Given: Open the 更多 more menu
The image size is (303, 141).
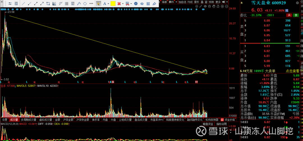Looking at the screenshot, I should pyautogui.click(x=218, y=2).
